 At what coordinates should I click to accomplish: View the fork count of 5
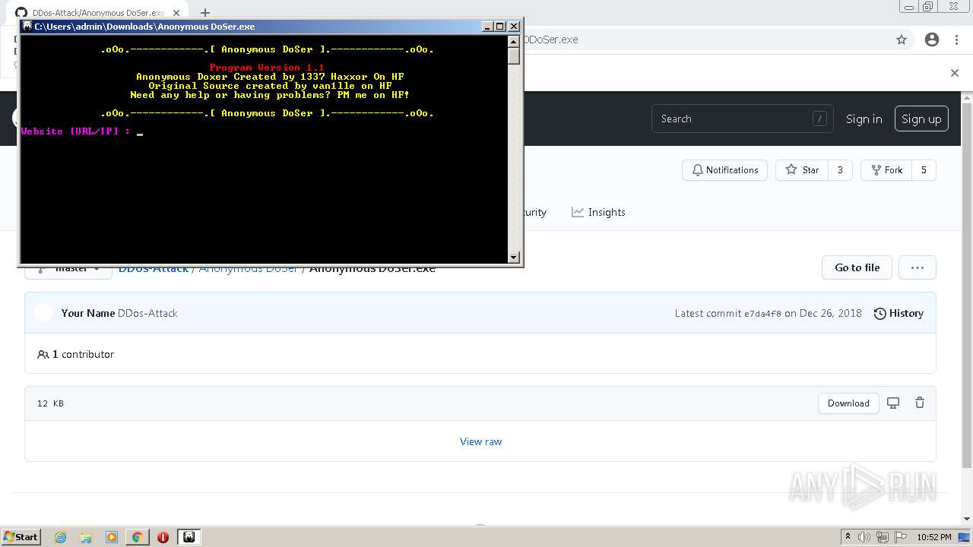[924, 170]
